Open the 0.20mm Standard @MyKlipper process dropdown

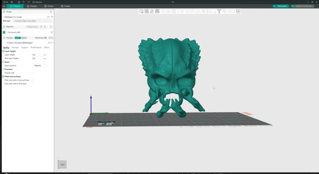(x=26, y=43)
